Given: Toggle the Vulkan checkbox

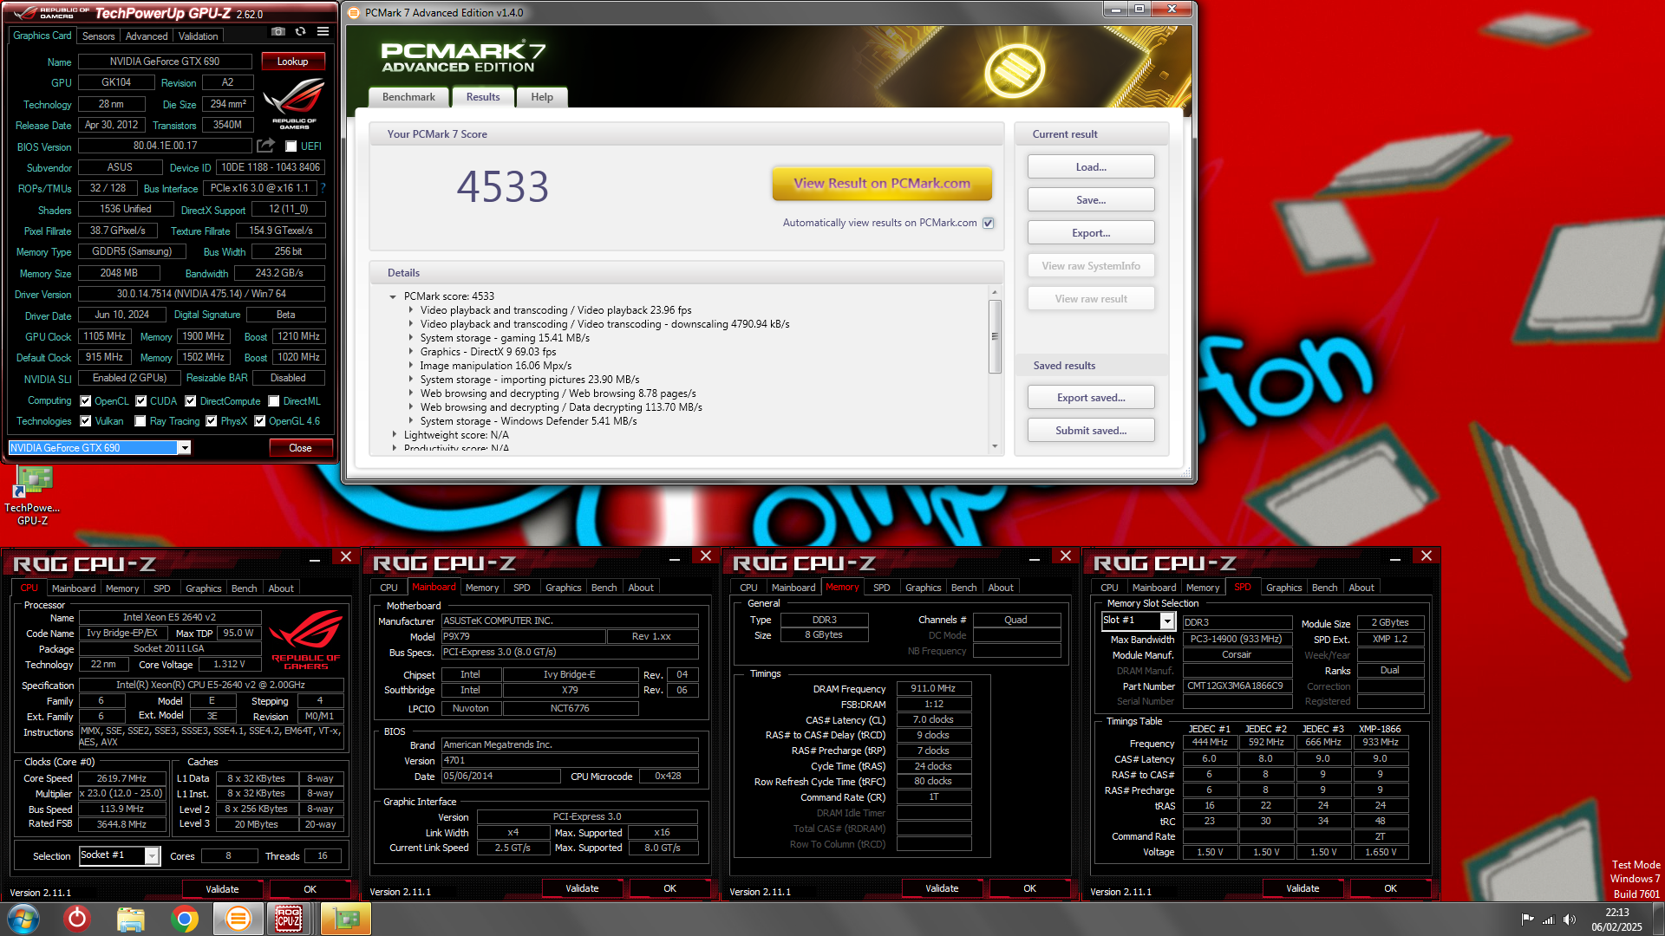Looking at the screenshot, I should 86,421.
